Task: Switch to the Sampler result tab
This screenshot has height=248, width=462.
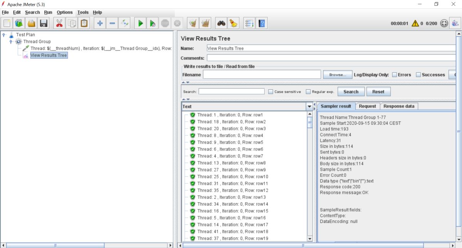Action: coord(336,106)
